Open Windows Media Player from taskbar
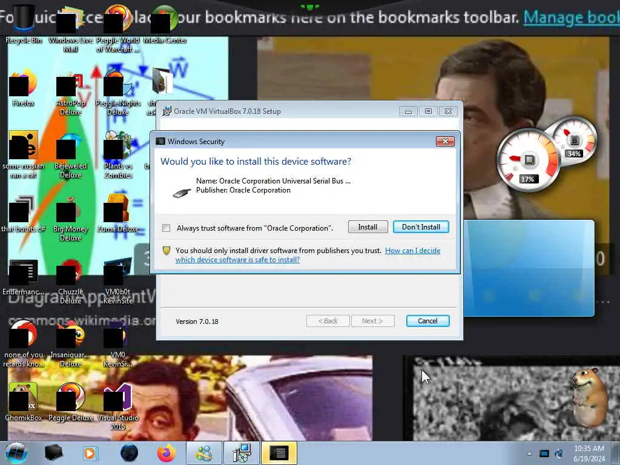 pyautogui.click(x=90, y=453)
